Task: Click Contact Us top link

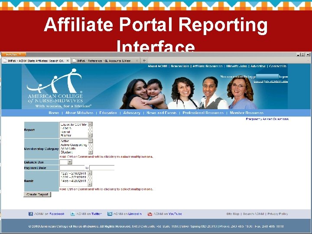Action: click(x=278, y=66)
